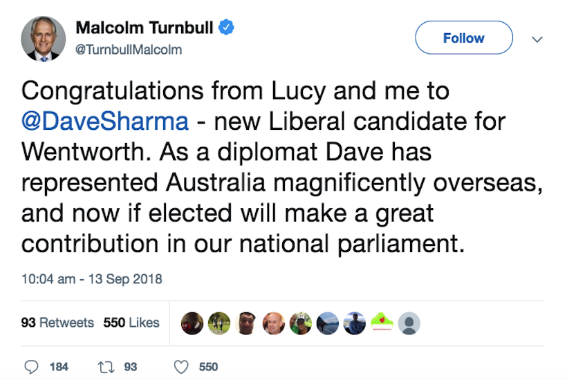
Task: Click the bald man liker avatar
Action: tap(273, 323)
